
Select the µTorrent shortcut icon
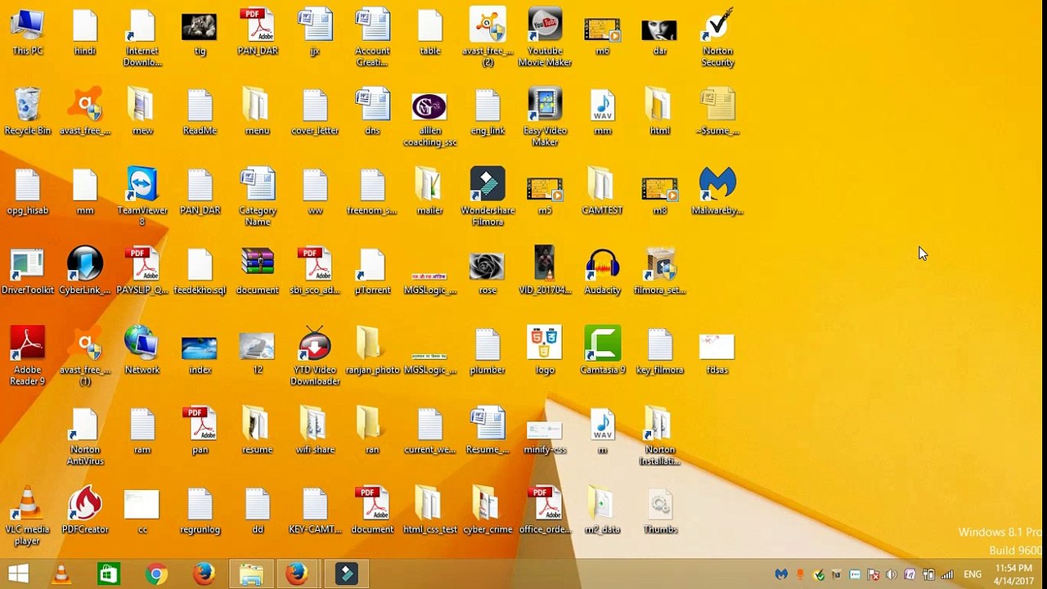coord(372,271)
